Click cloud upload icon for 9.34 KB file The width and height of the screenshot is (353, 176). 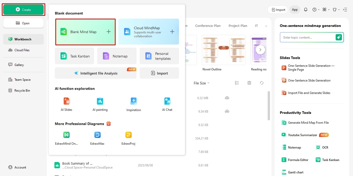coord(227,111)
